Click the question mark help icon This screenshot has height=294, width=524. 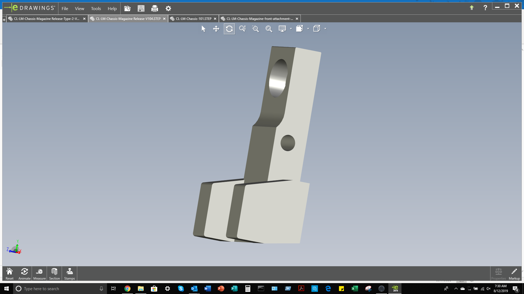(485, 8)
